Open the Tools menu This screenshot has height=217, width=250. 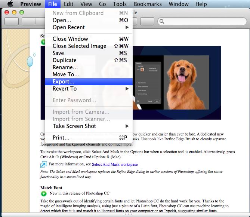tap(120, 4)
